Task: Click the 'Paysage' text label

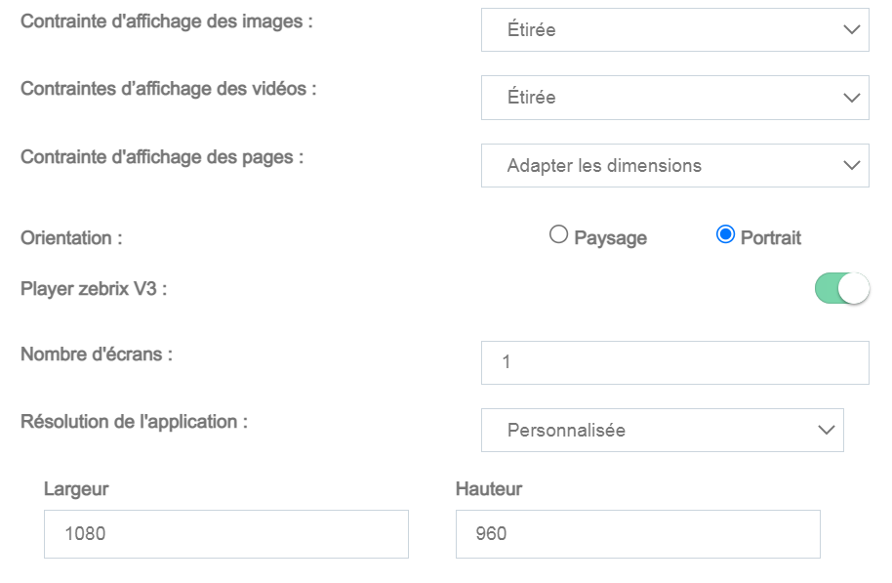Action: pos(611,237)
